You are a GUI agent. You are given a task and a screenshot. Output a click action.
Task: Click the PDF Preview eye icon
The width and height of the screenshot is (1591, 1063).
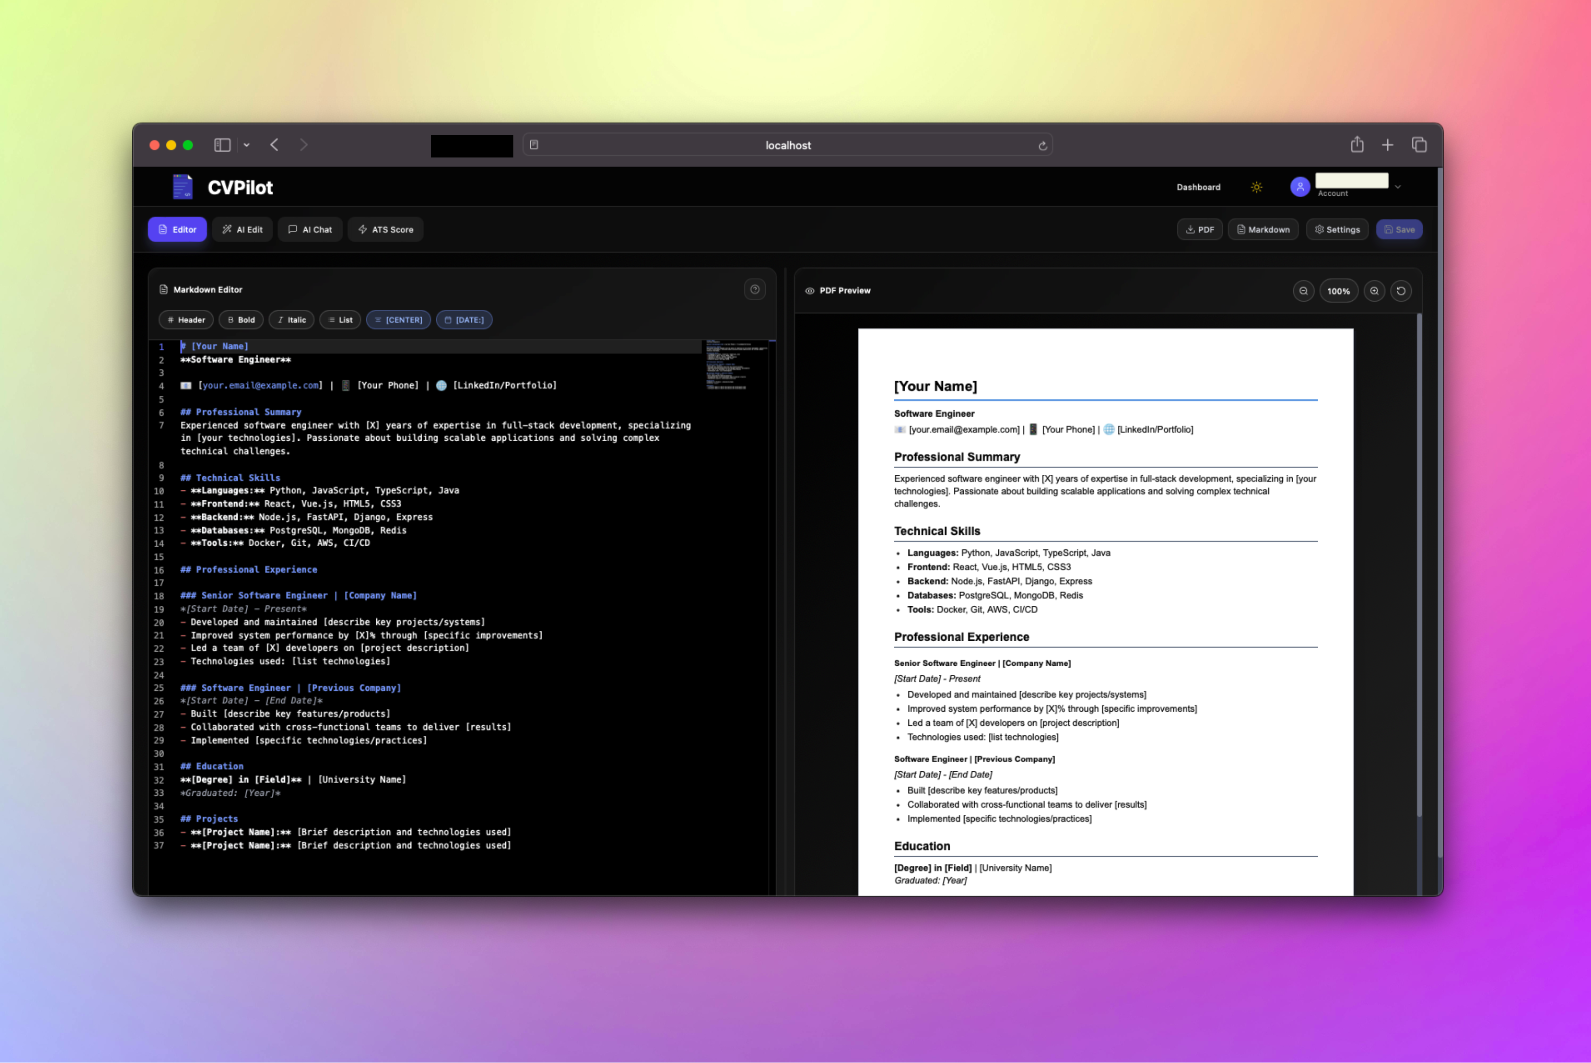(810, 291)
